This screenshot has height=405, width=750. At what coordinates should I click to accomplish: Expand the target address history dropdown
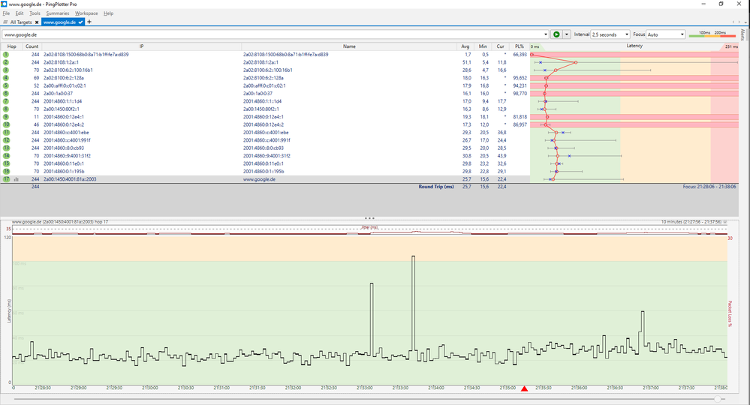tap(546, 34)
